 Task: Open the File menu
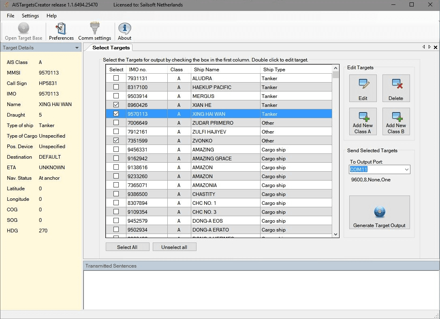coord(11,16)
